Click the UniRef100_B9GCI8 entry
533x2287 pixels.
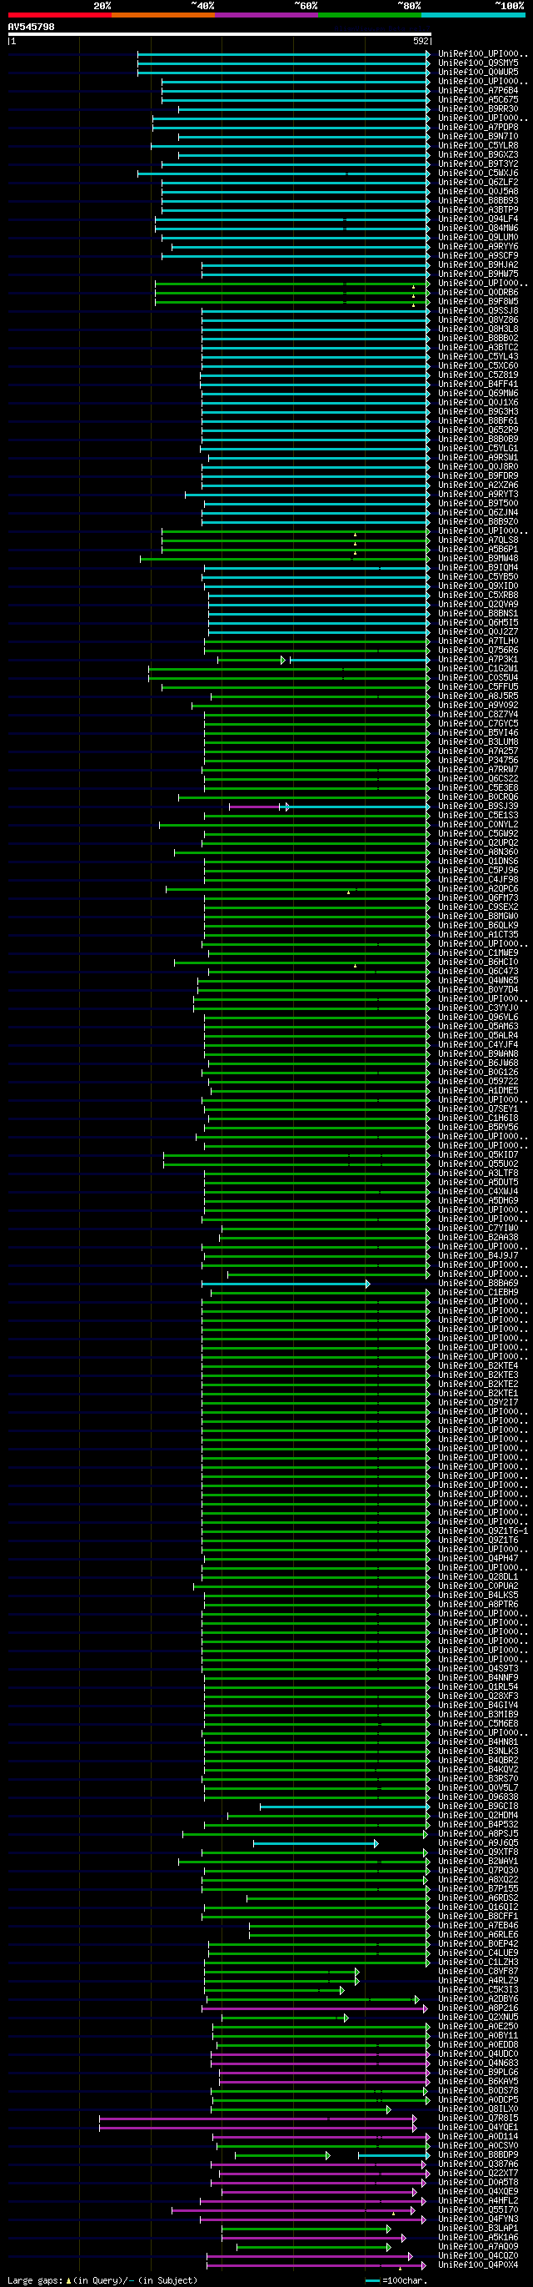pos(478,1807)
